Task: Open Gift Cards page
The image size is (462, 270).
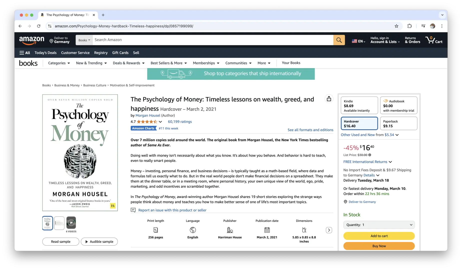Action: pyautogui.click(x=120, y=53)
